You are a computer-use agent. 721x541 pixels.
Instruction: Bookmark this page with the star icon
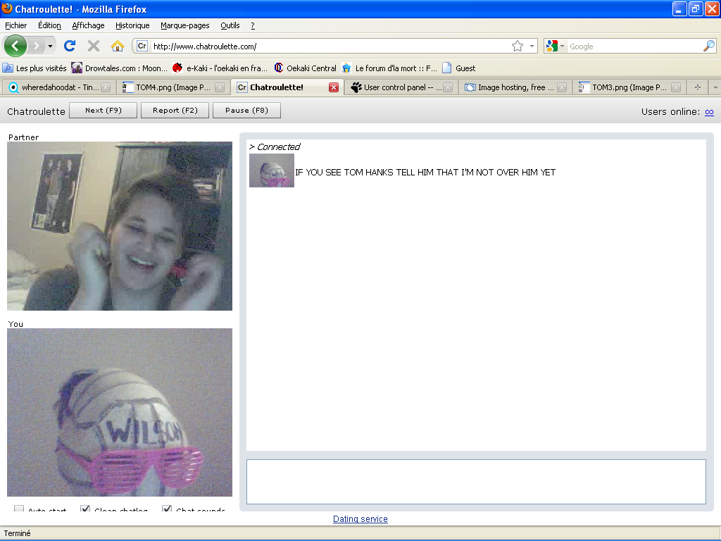pos(518,46)
